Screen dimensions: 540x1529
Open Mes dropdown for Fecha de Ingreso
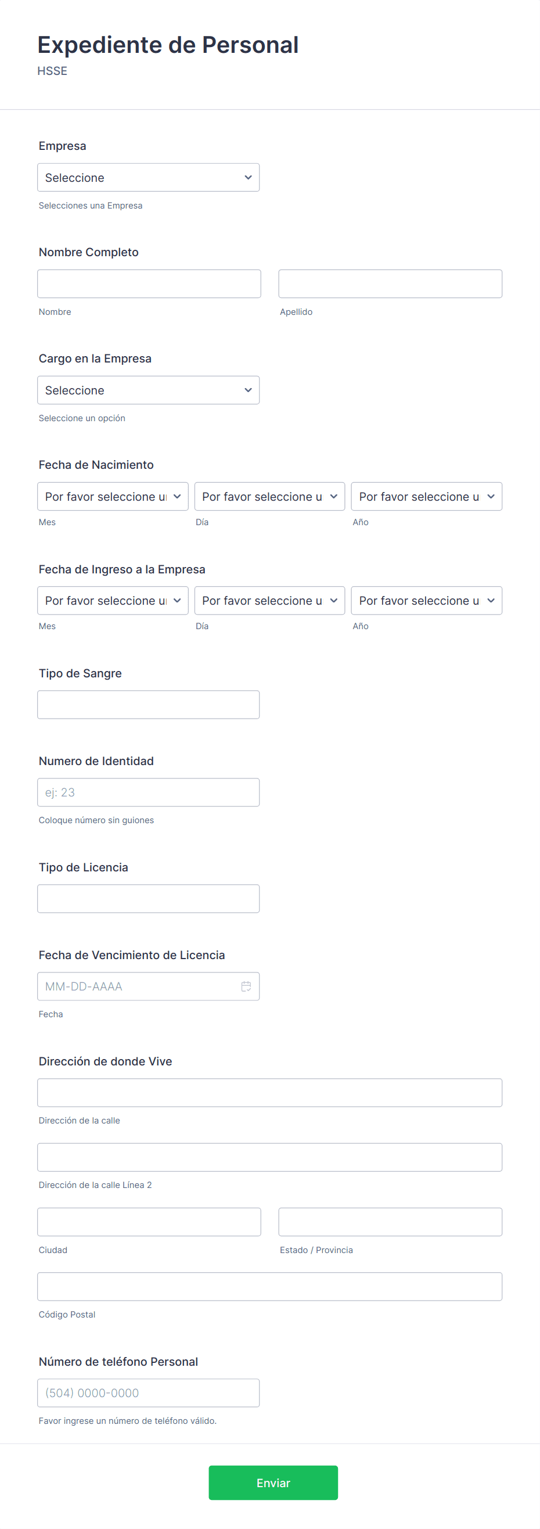(113, 600)
